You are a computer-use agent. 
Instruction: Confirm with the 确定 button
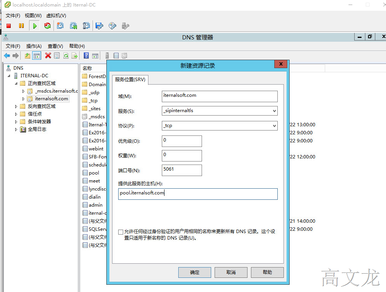tap(194, 272)
